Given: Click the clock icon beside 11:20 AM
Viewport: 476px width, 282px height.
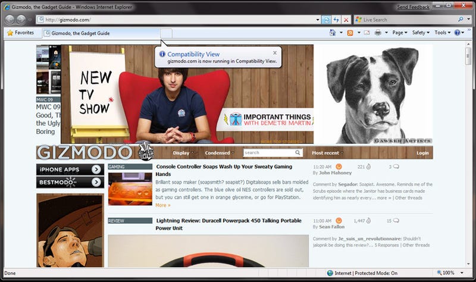Looking at the screenshot, I should click(x=339, y=167).
